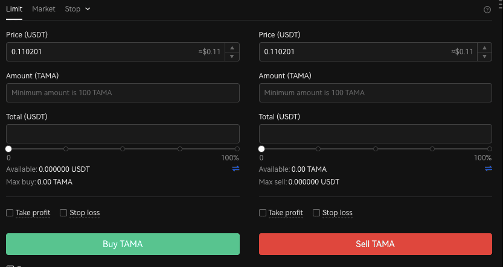Click swap icon next to Available USDT

(x=235, y=168)
